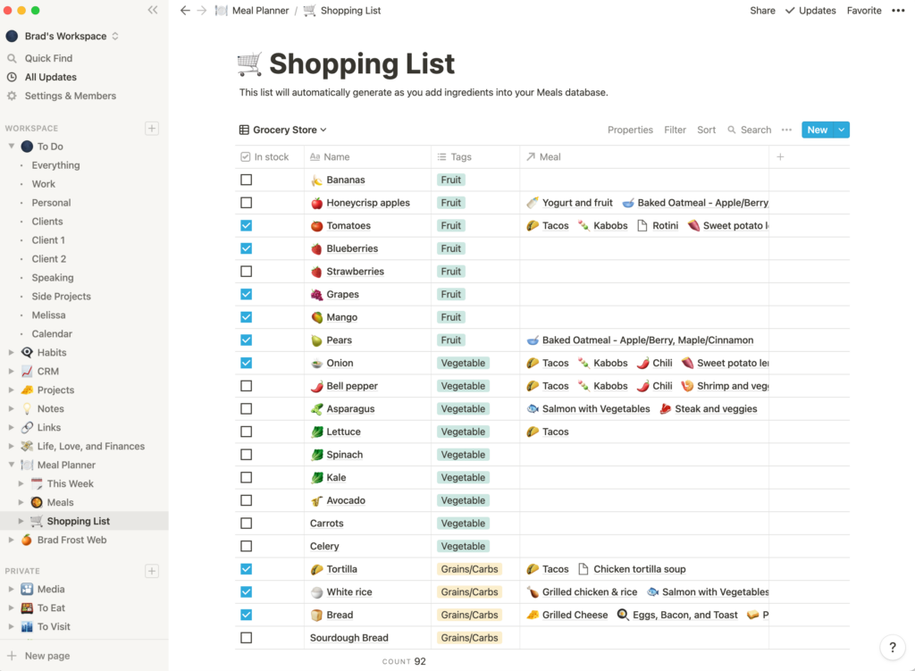Expand the Meals subpage arrow

[21, 502]
